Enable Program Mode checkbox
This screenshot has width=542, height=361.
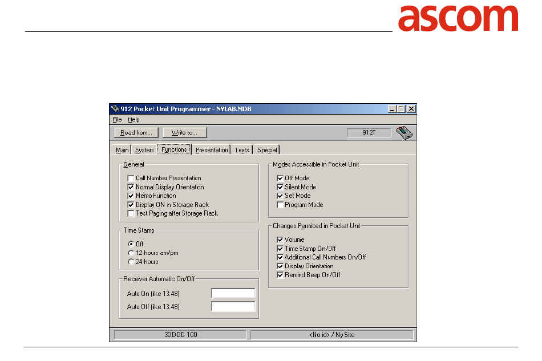coord(280,205)
